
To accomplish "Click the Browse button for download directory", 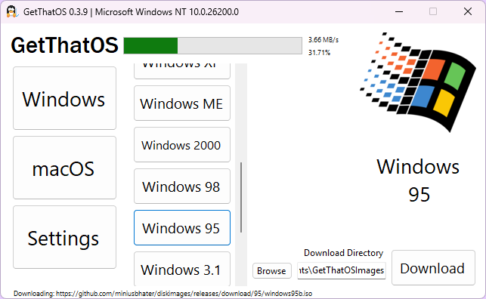I will (272, 271).
